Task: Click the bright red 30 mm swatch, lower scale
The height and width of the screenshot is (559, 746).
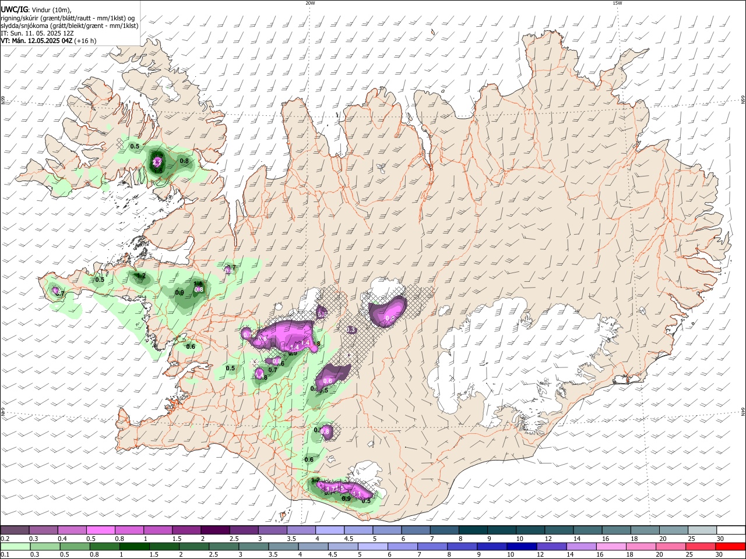Action: 731,546
